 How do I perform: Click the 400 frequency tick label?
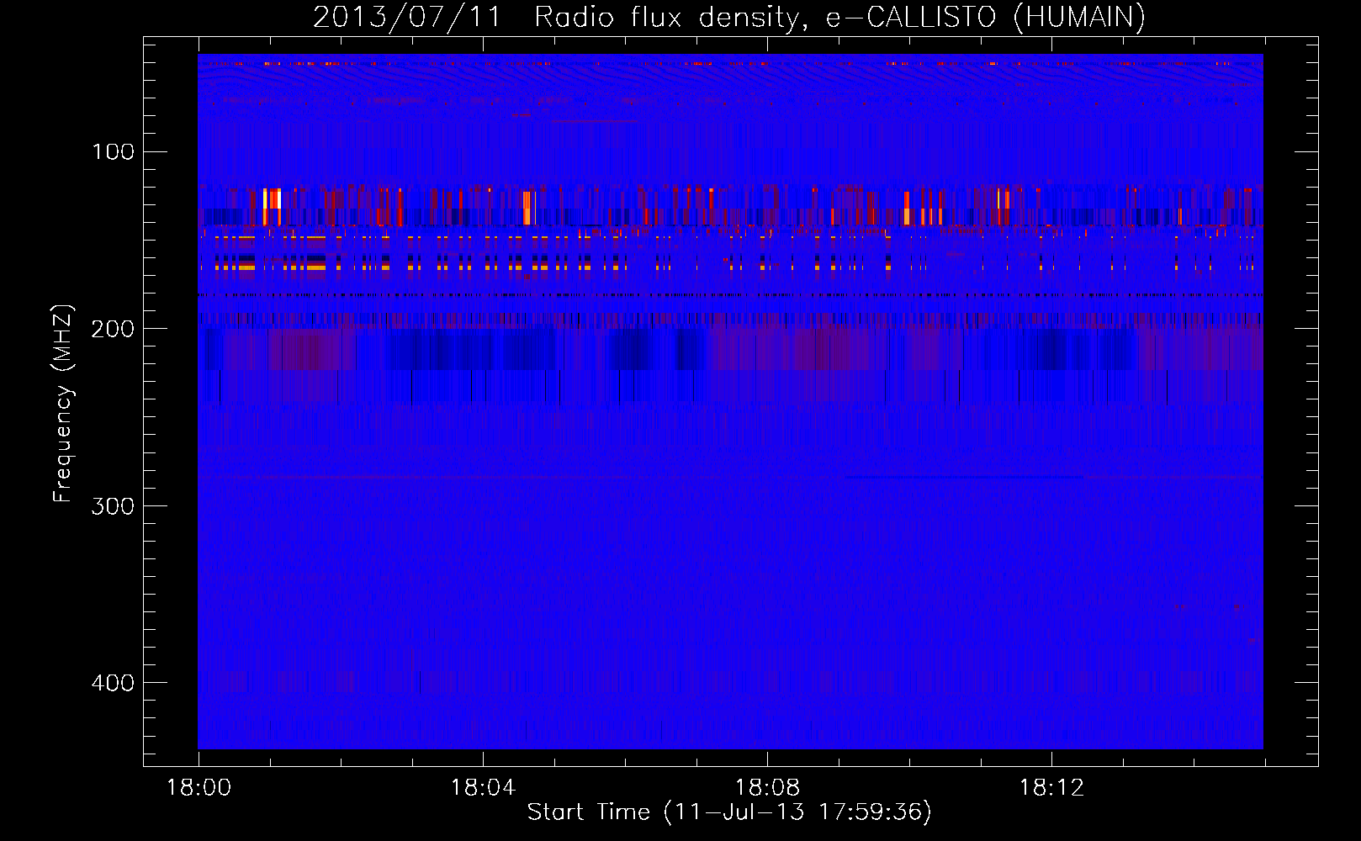click(x=114, y=682)
